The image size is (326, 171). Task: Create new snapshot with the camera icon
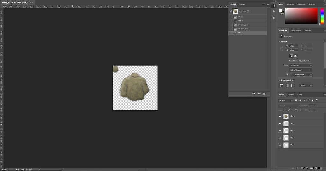coord(259,94)
